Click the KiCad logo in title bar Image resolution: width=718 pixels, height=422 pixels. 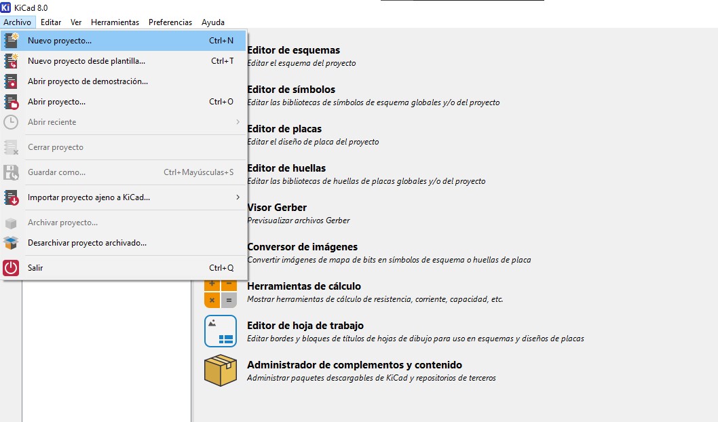tap(6, 7)
